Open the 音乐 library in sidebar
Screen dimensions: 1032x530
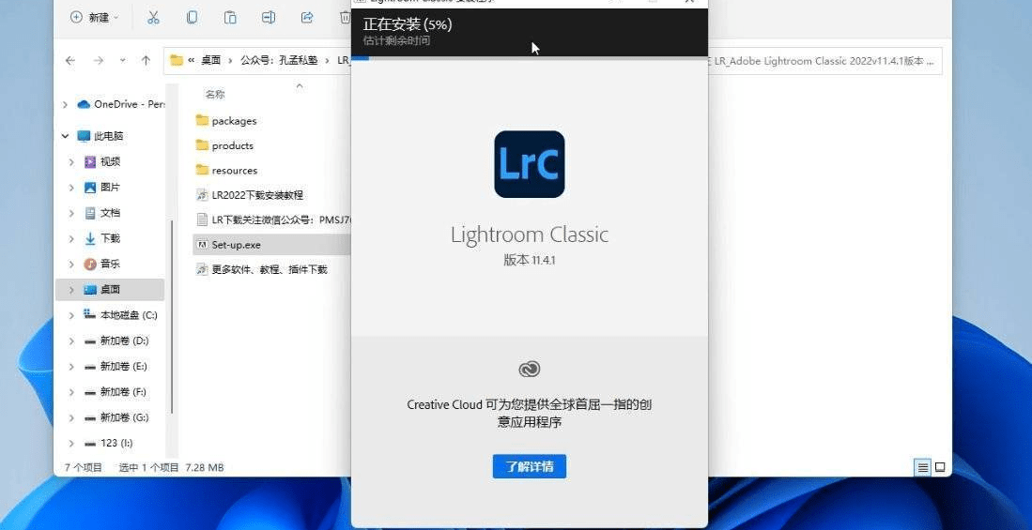coord(102,264)
